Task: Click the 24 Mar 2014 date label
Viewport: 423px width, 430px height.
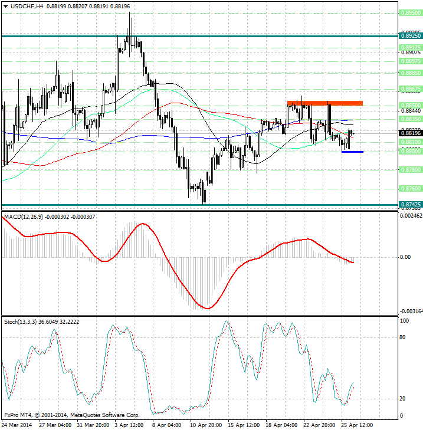Action: click(17, 424)
